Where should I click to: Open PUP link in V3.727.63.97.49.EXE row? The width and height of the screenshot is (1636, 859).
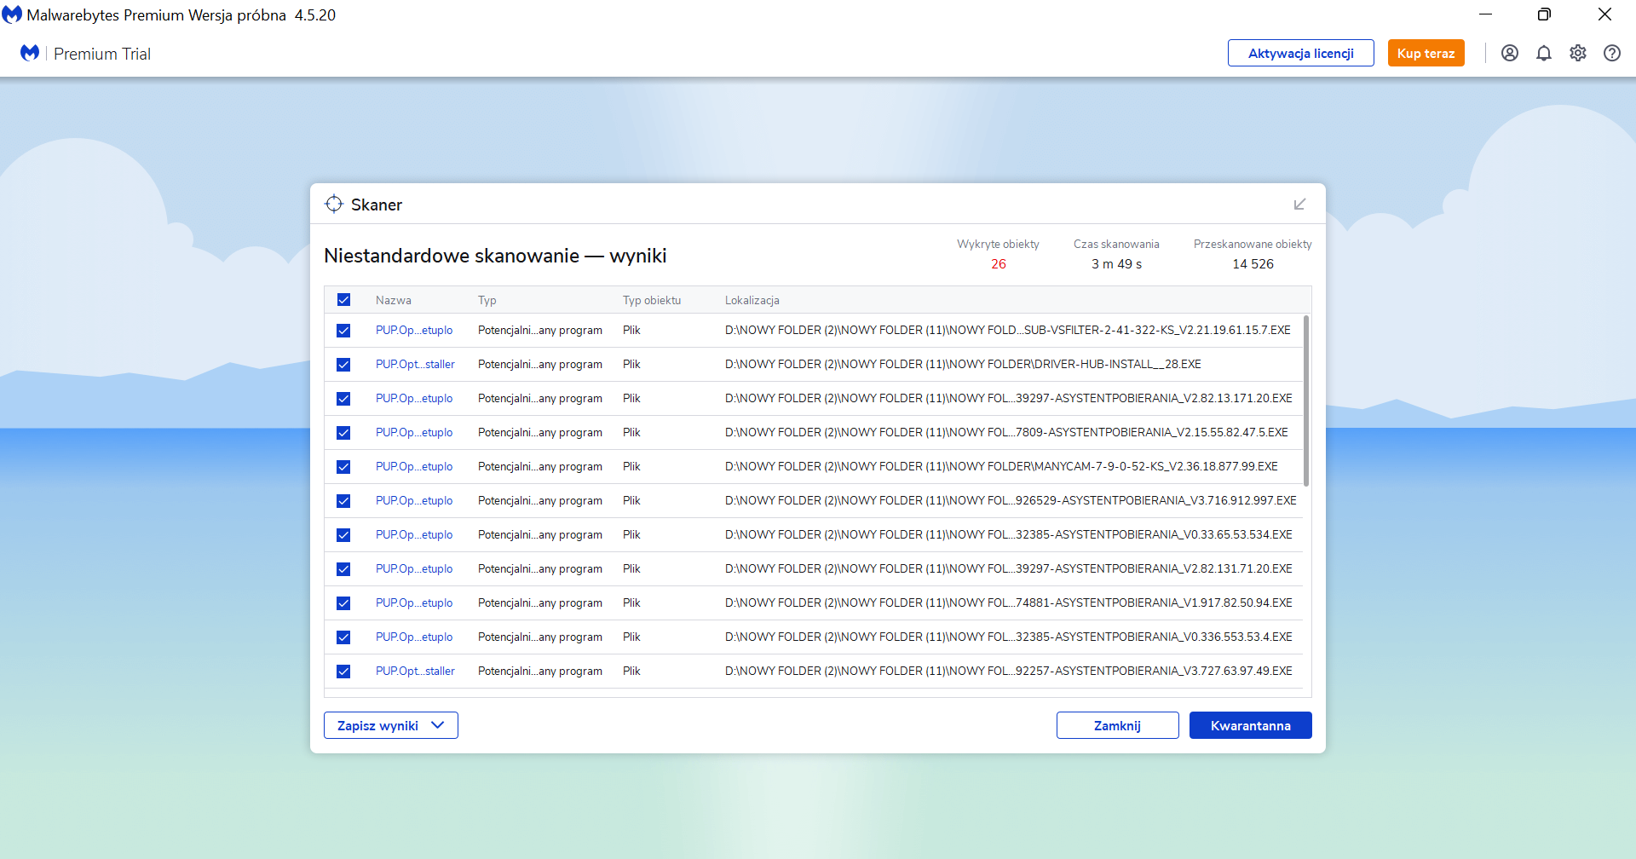click(x=415, y=671)
